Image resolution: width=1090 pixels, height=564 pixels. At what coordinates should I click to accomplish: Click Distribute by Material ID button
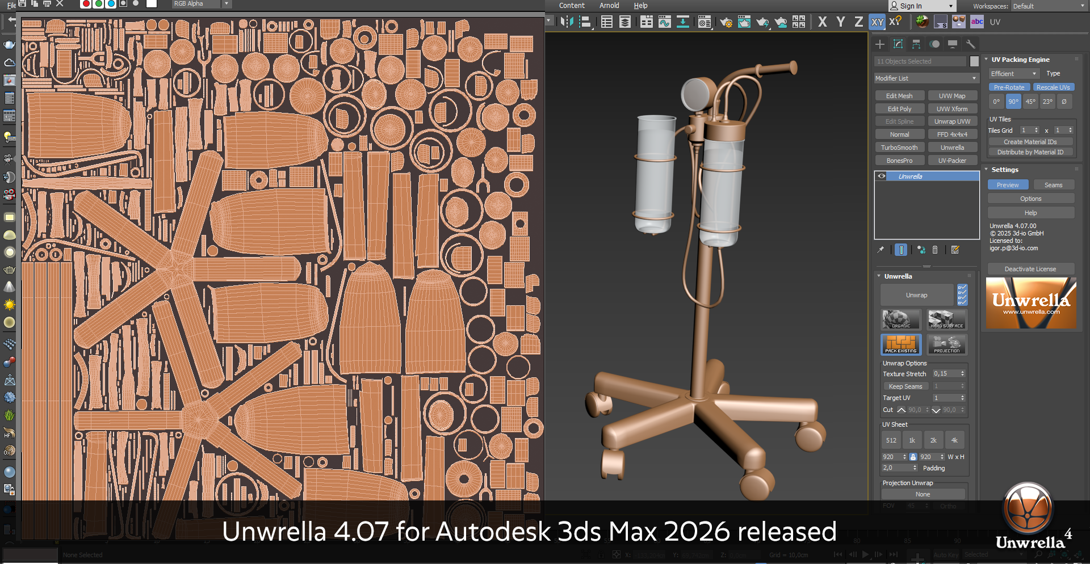tap(1030, 152)
